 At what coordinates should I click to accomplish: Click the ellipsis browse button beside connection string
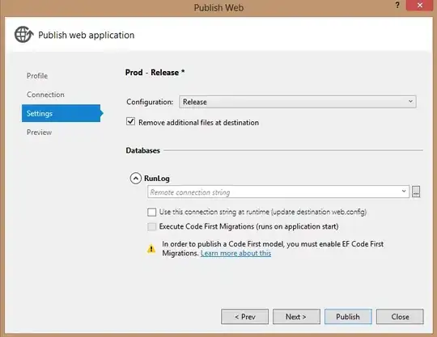tap(416, 192)
